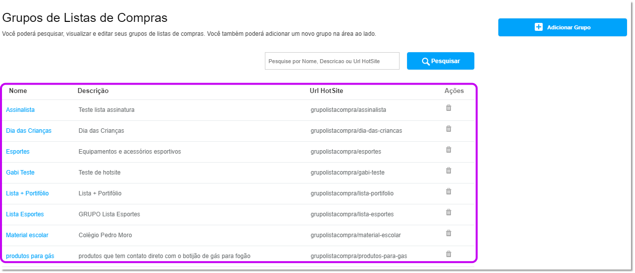Click the Pesquisar search button
This screenshot has width=635, height=273.
(x=440, y=61)
